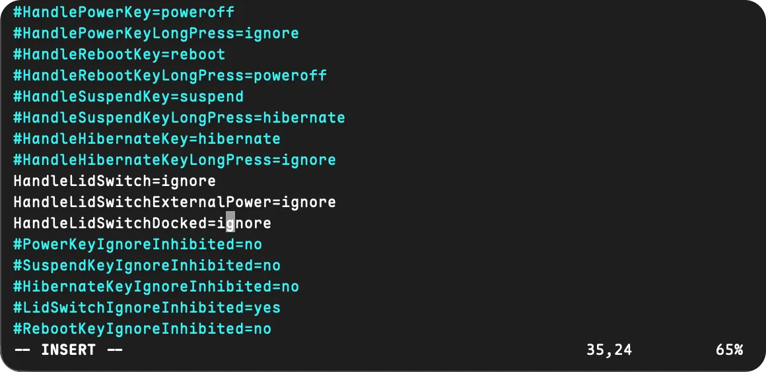The height and width of the screenshot is (372, 766).
Task: Click the 35,24 cursor position indicator
Action: click(x=609, y=350)
